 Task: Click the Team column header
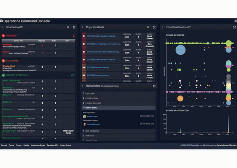pyautogui.click(x=67, y=41)
